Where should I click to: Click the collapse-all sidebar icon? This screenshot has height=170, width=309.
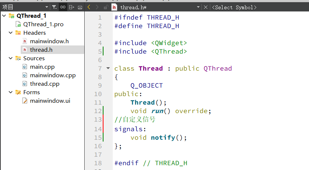click(x=80, y=7)
